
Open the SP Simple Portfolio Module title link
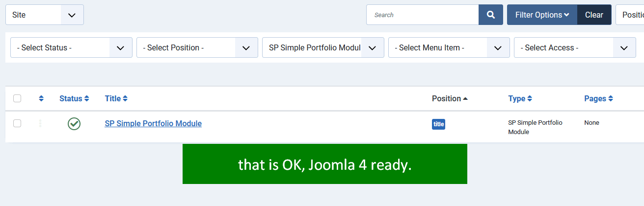tap(153, 123)
